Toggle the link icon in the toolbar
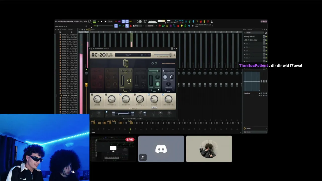This screenshot has height=181, width=322. (127, 26)
